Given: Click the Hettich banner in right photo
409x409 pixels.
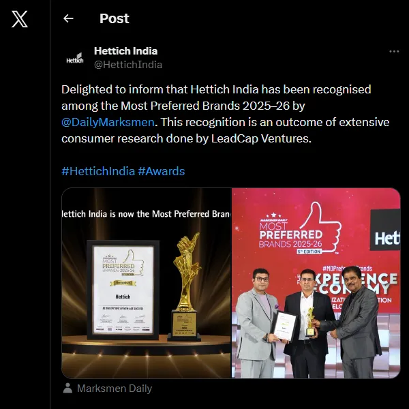Looking at the screenshot, I should (385, 230).
